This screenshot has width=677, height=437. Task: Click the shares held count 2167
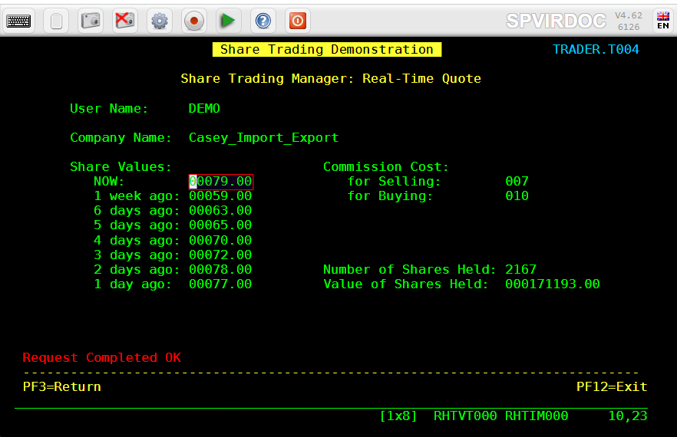pos(520,270)
